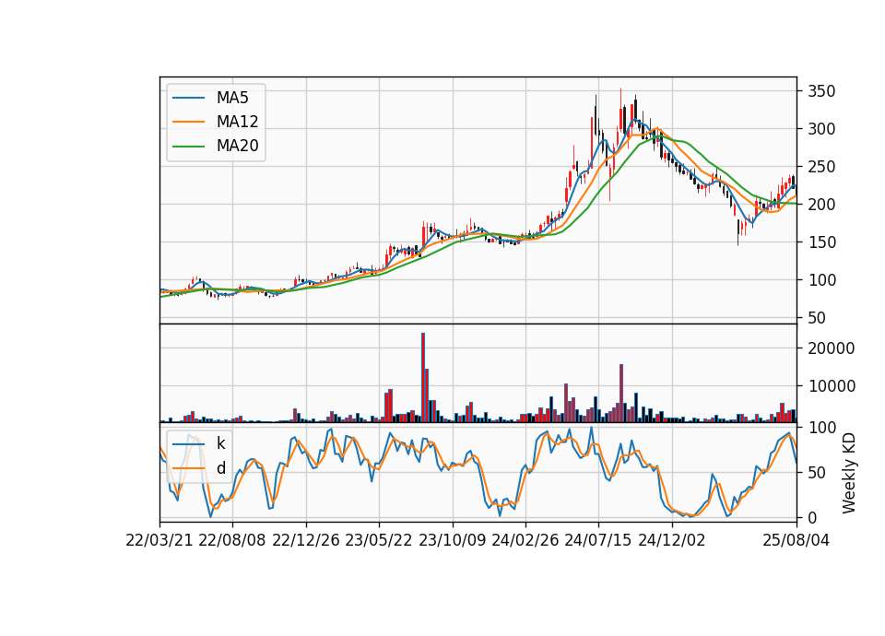This screenshot has width=885, height=636.
Task: Click the MA20 legend label
Action: coord(238,146)
